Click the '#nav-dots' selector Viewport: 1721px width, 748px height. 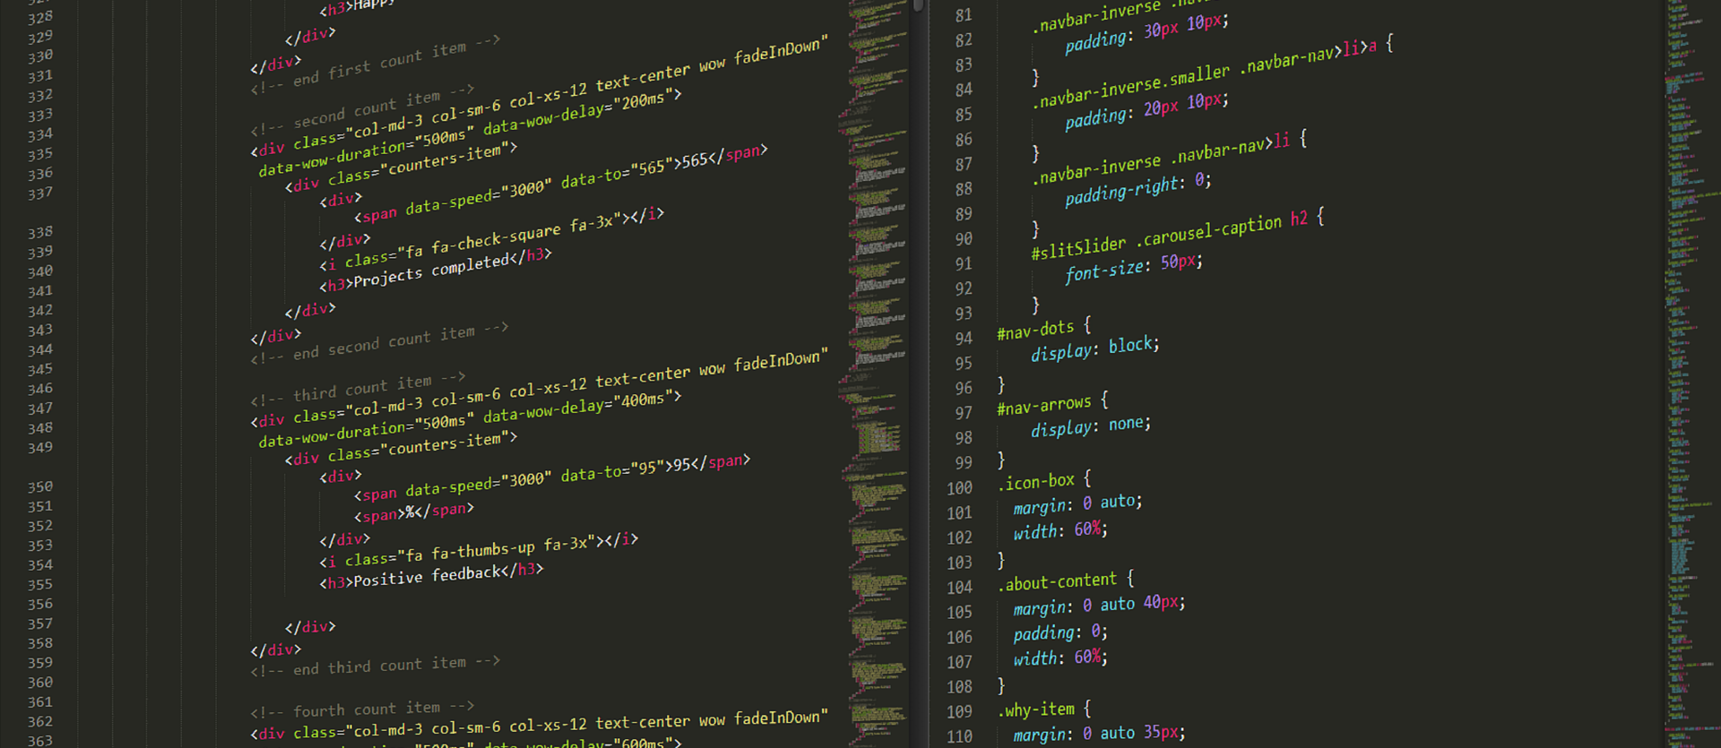(x=1035, y=331)
